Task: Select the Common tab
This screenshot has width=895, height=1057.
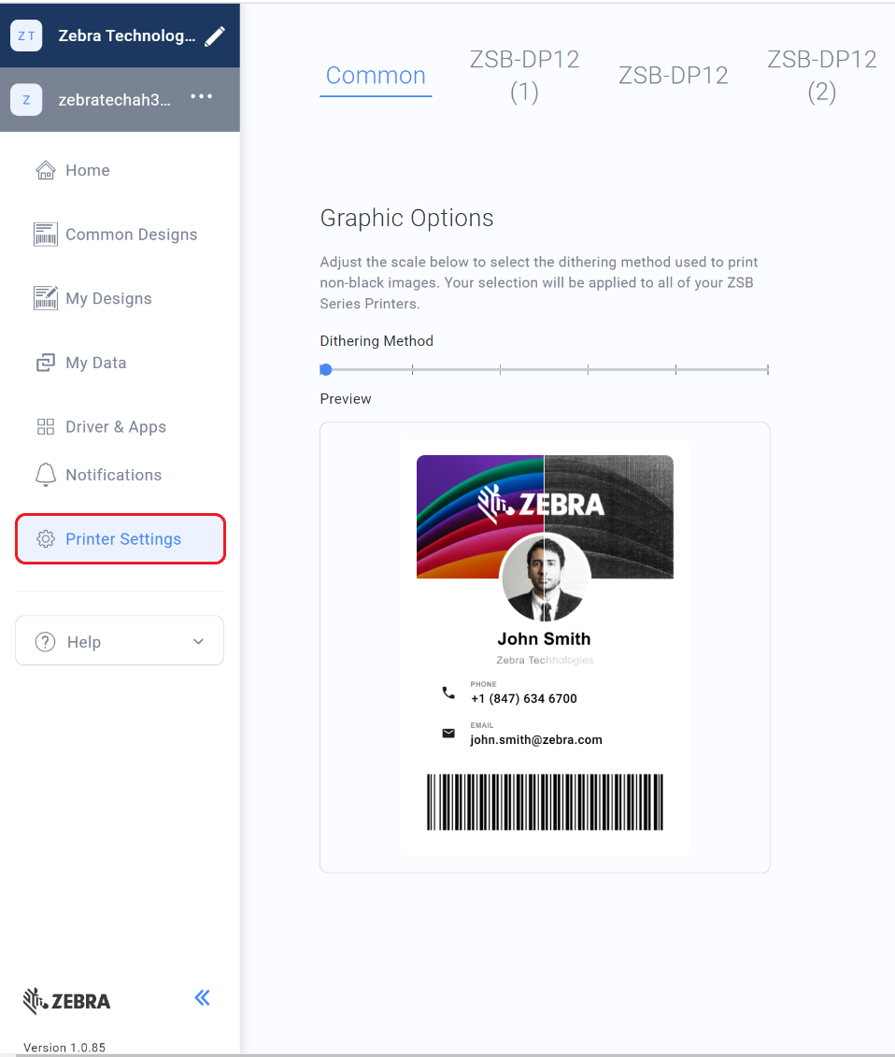Action: click(376, 75)
